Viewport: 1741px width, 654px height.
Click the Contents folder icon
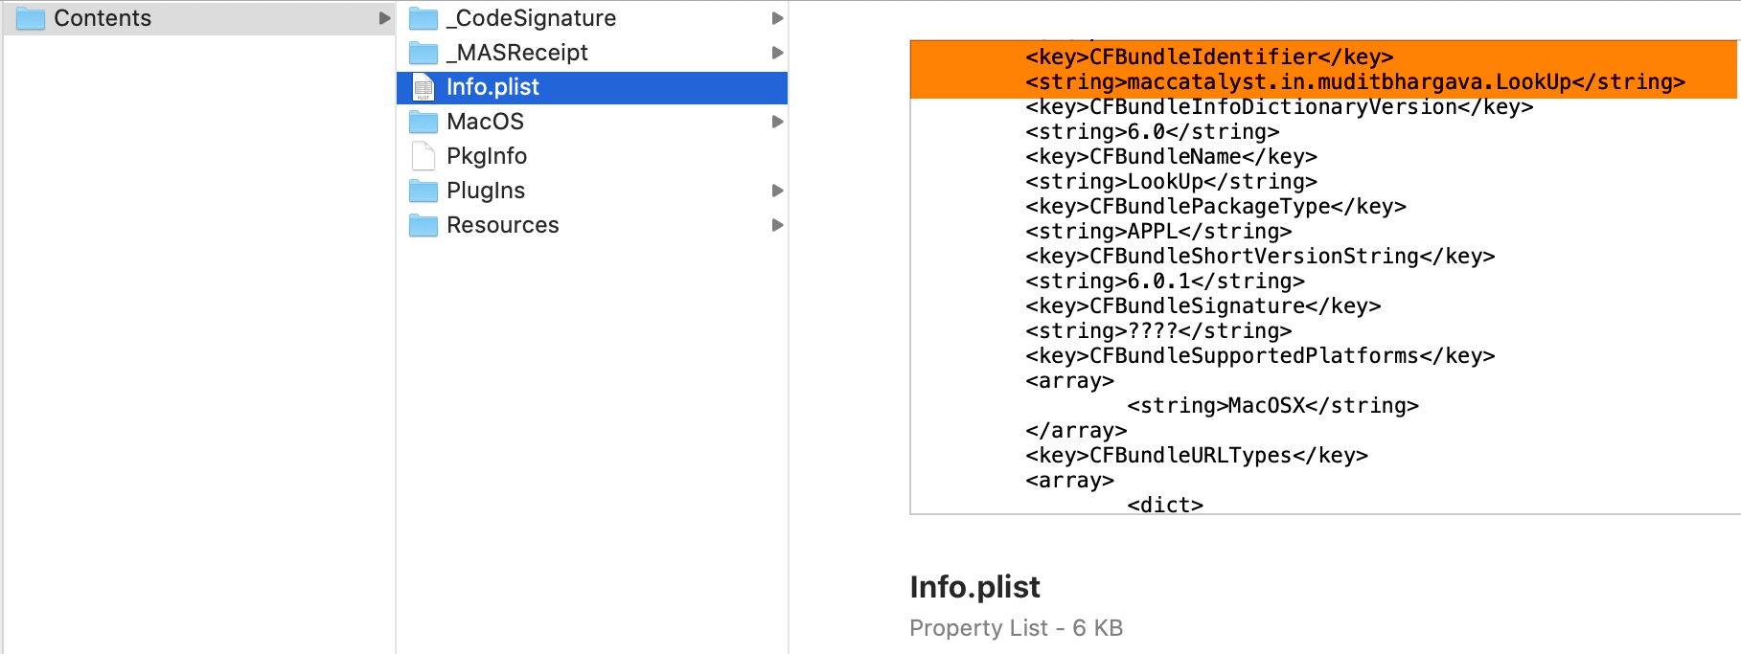pos(31,18)
